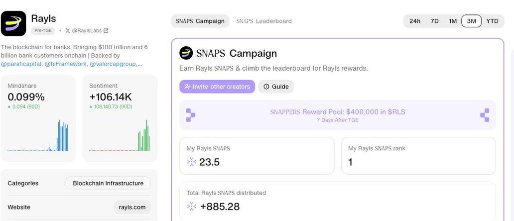
Task: Click the Rayls project logo
Action: point(13,23)
